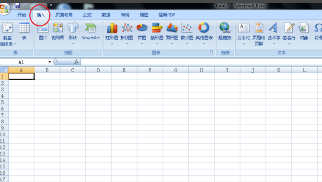Open other charts (其他图表) icon
The height and width of the screenshot is (182, 322).
[204, 28]
